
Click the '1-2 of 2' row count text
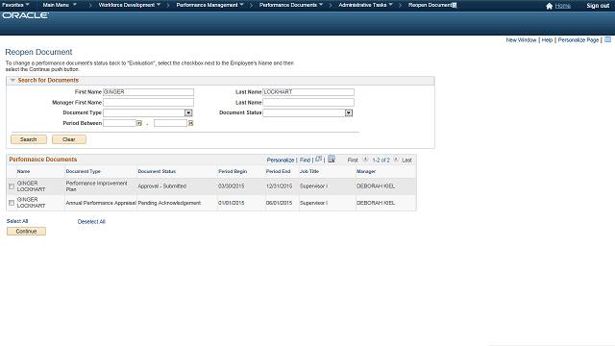coord(381,161)
